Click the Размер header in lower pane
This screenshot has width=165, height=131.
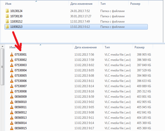[x=139, y=47]
